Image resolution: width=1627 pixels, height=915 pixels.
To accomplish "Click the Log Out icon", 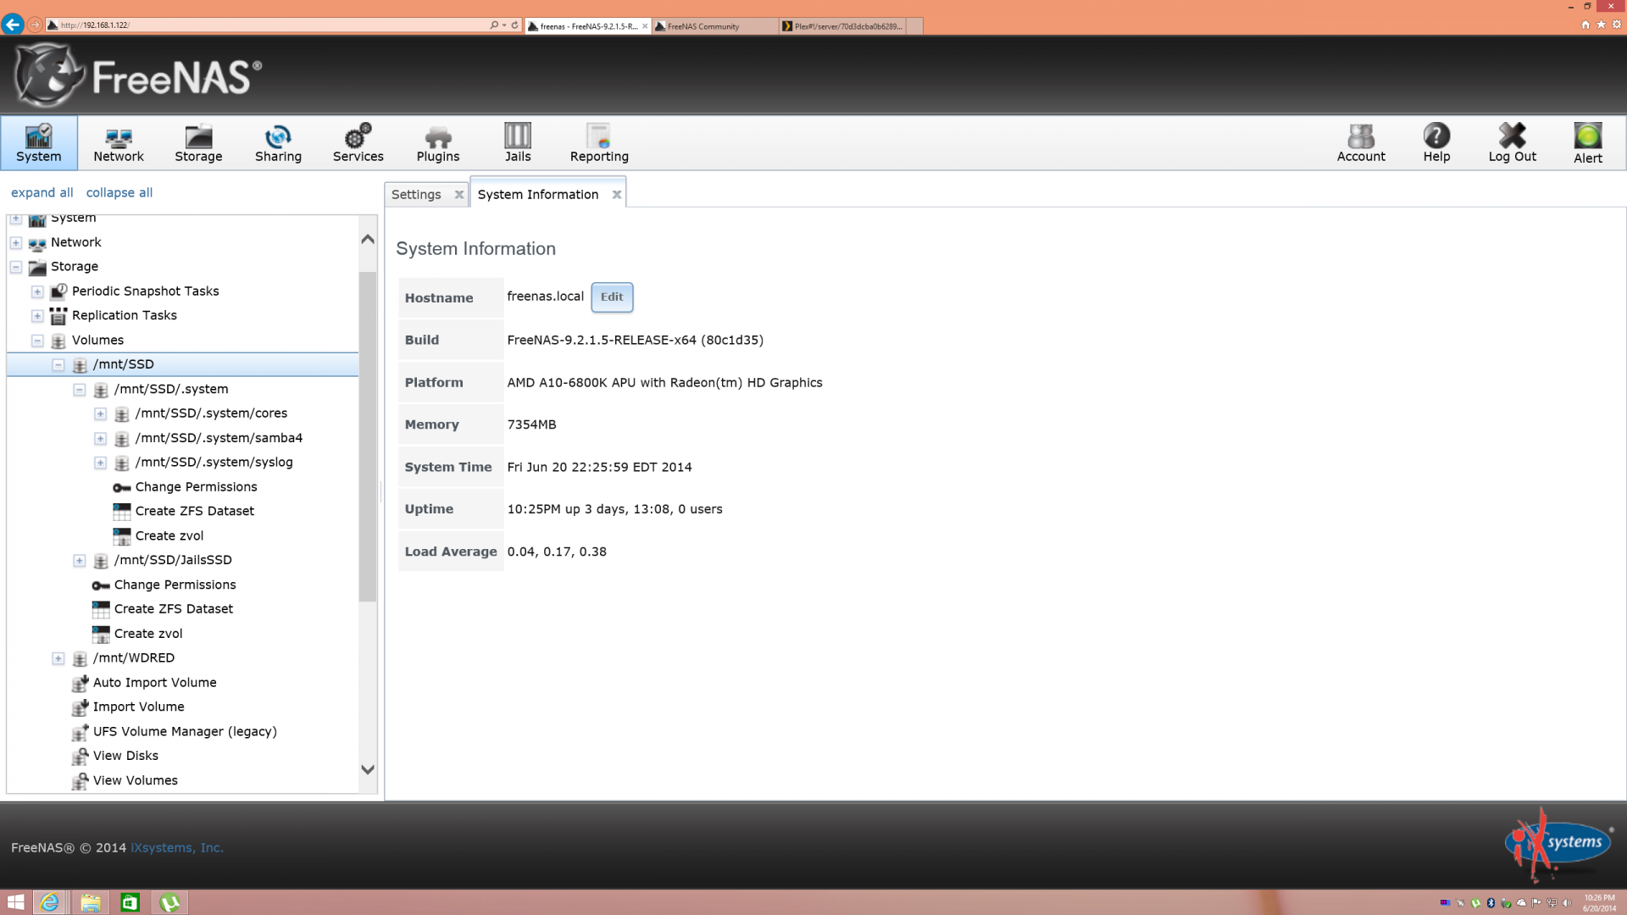I will pos(1512,136).
